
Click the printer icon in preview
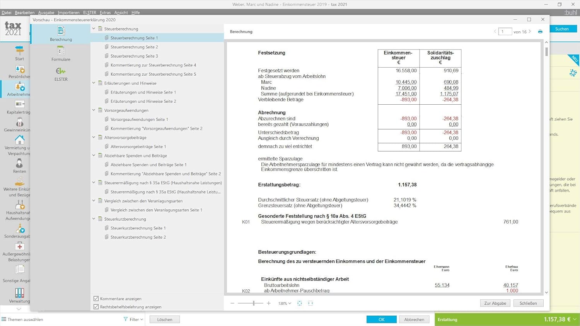coord(540,32)
